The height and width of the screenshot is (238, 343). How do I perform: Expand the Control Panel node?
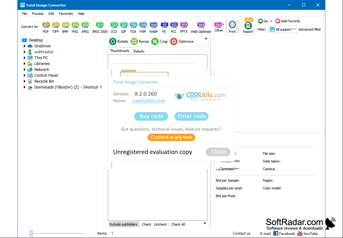(24, 76)
